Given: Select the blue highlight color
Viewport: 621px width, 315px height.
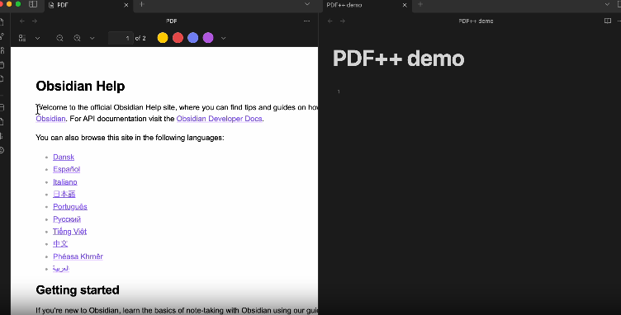Looking at the screenshot, I should pyautogui.click(x=193, y=38).
